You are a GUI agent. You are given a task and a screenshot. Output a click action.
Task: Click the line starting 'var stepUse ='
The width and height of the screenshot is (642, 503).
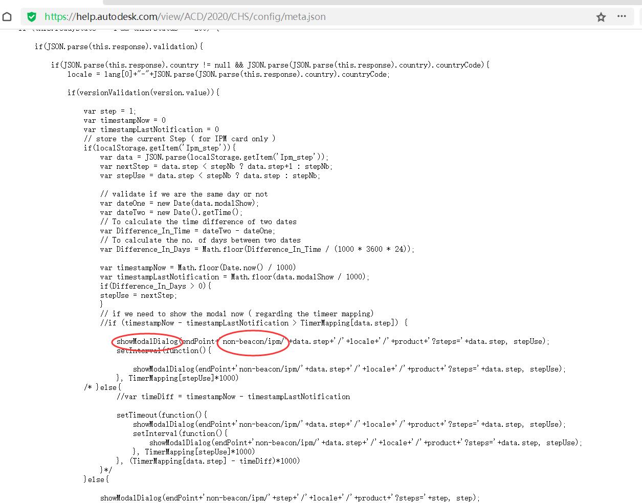click(x=210, y=176)
